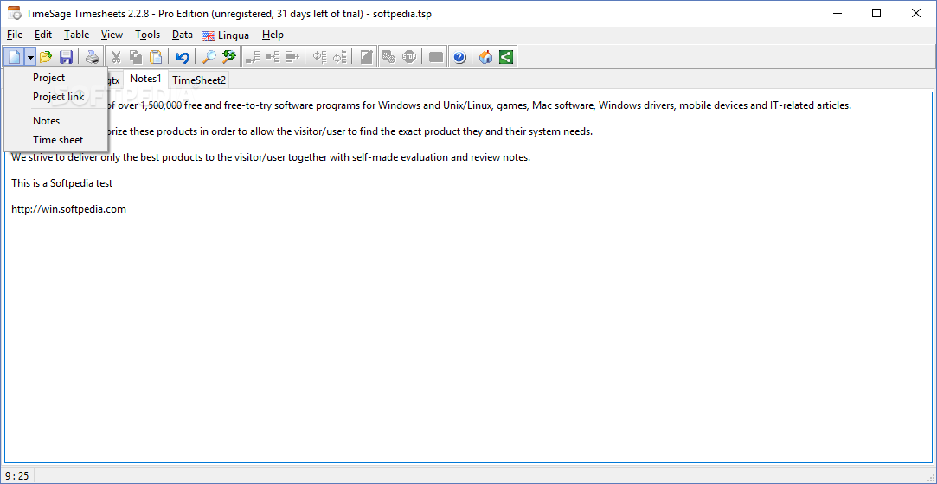Open the Help menu
Viewport: 937px width, 484px height.
tap(273, 35)
